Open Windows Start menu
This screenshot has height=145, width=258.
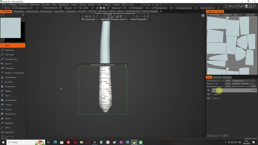(3, 142)
